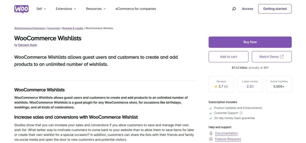Expand the Extensions dropdown menu
Viewport: 306px width, 143px height.
pos(66,9)
